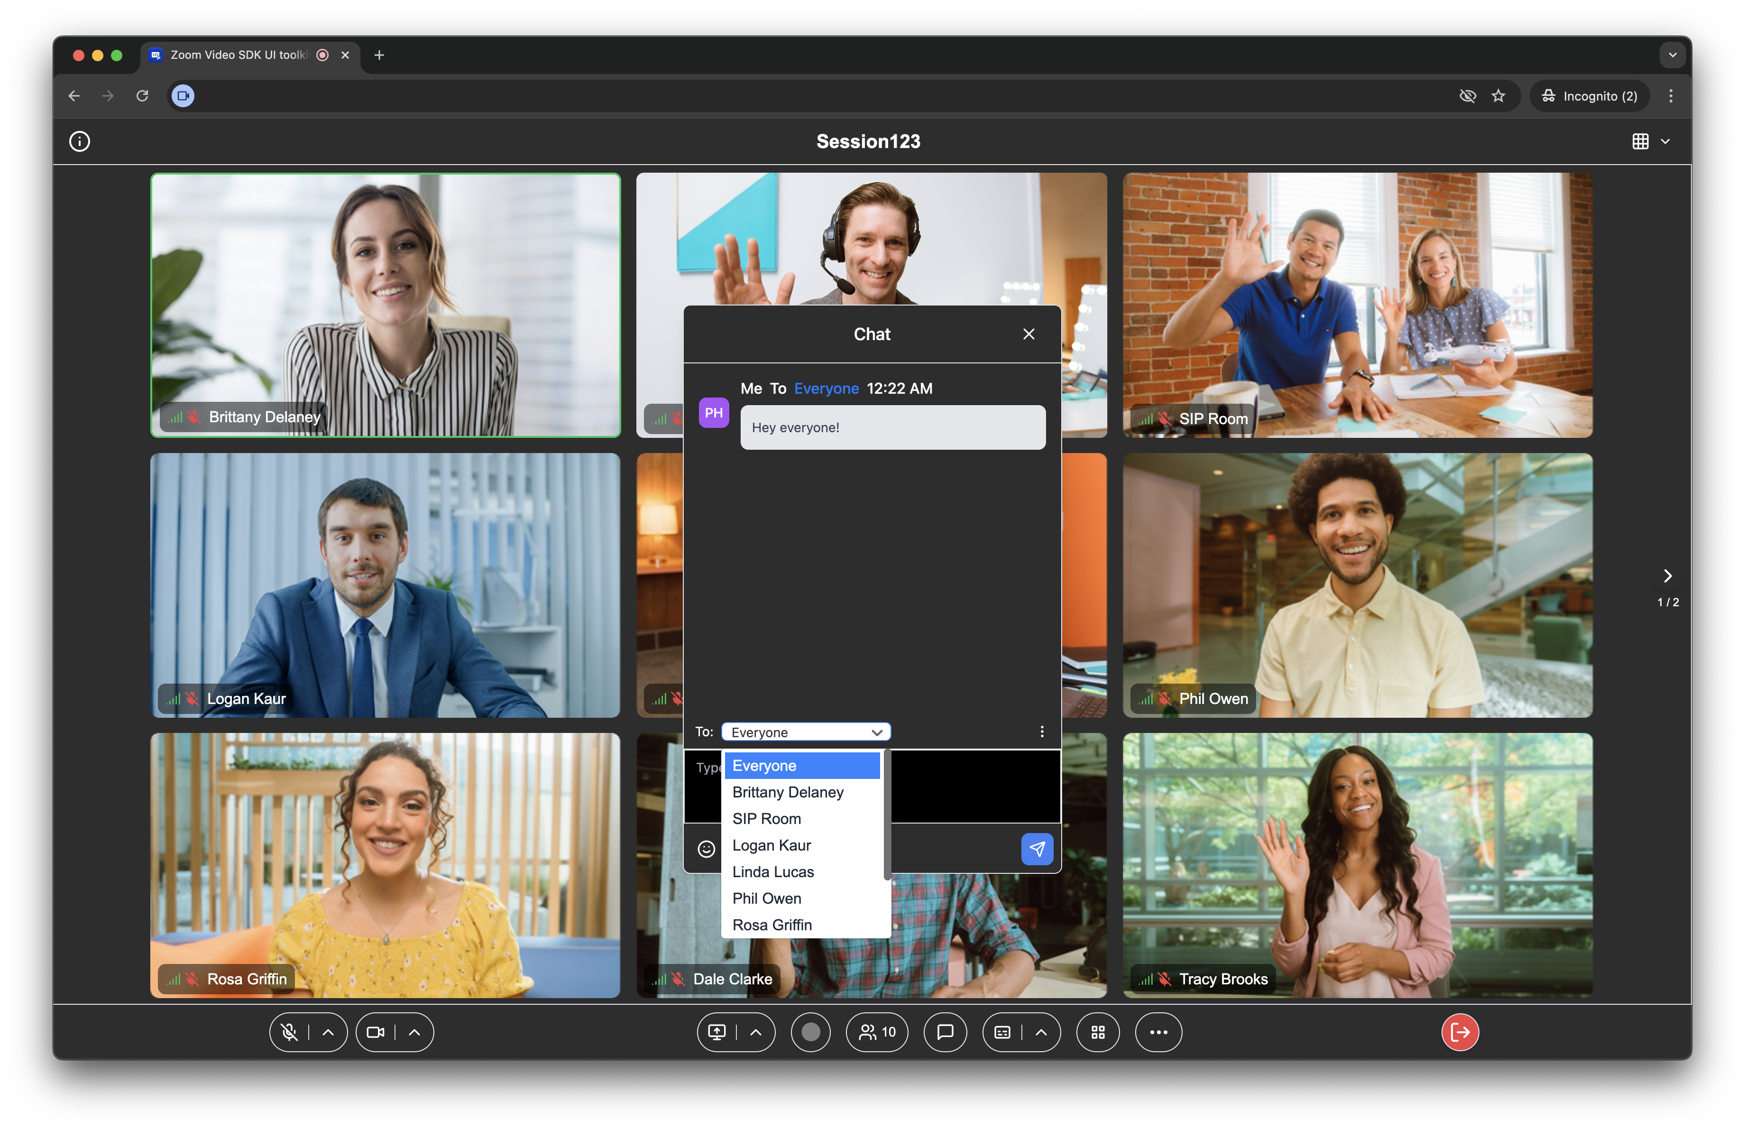Open participants list showing 10

tap(877, 1032)
